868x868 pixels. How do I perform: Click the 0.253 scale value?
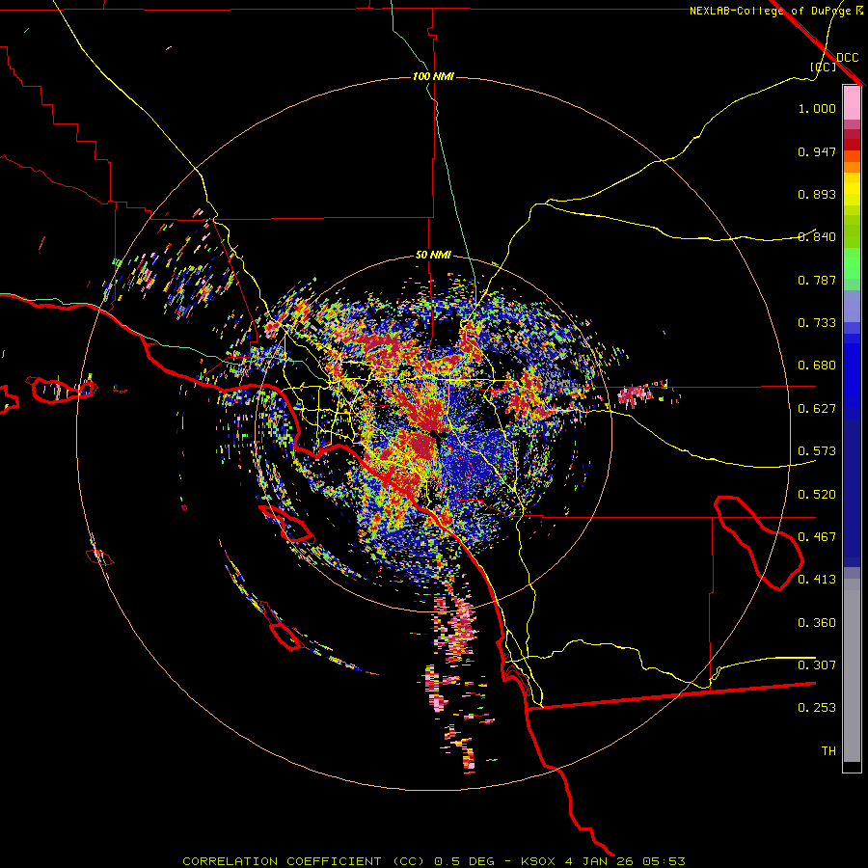(x=817, y=708)
